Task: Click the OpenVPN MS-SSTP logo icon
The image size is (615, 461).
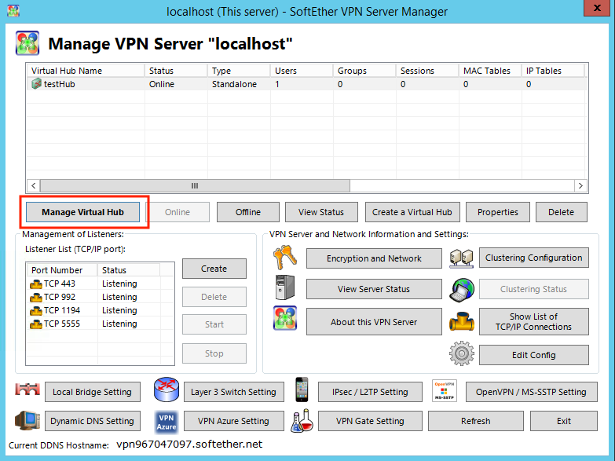Action: coord(444,390)
